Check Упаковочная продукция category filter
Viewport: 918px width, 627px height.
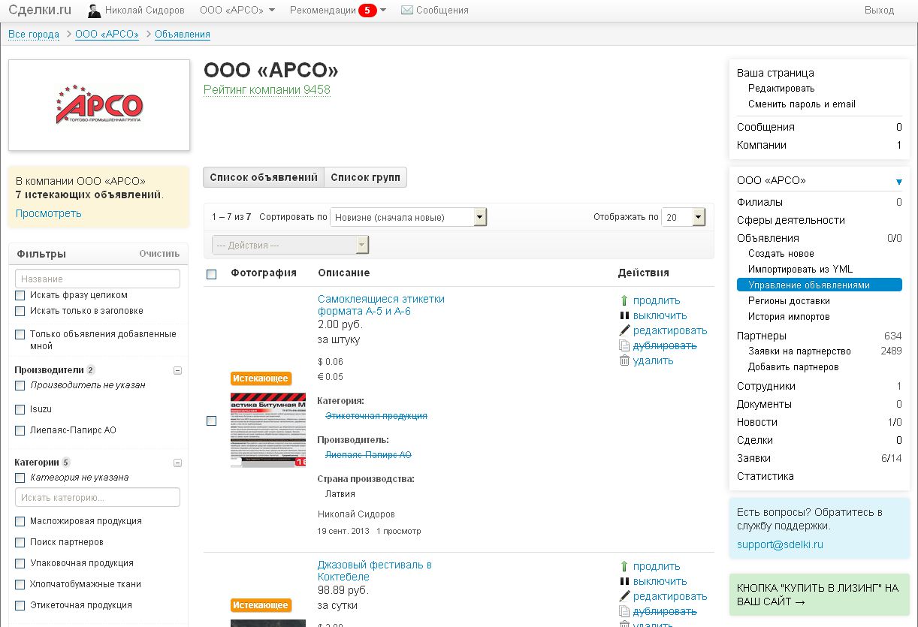click(x=20, y=563)
